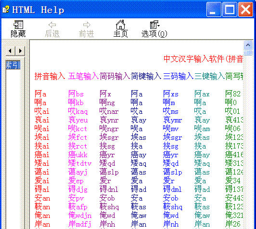Expand the Options dropdown arrow
The height and width of the screenshot is (229, 256).
click(x=159, y=26)
